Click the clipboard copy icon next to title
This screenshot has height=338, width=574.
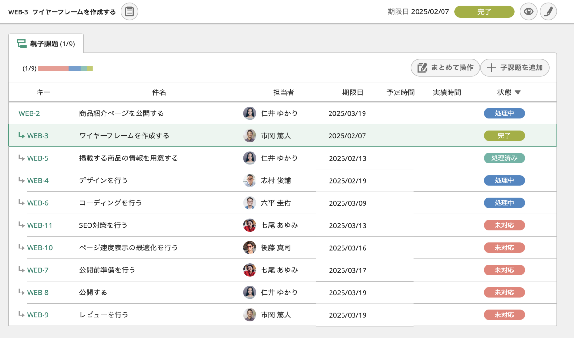tap(129, 11)
